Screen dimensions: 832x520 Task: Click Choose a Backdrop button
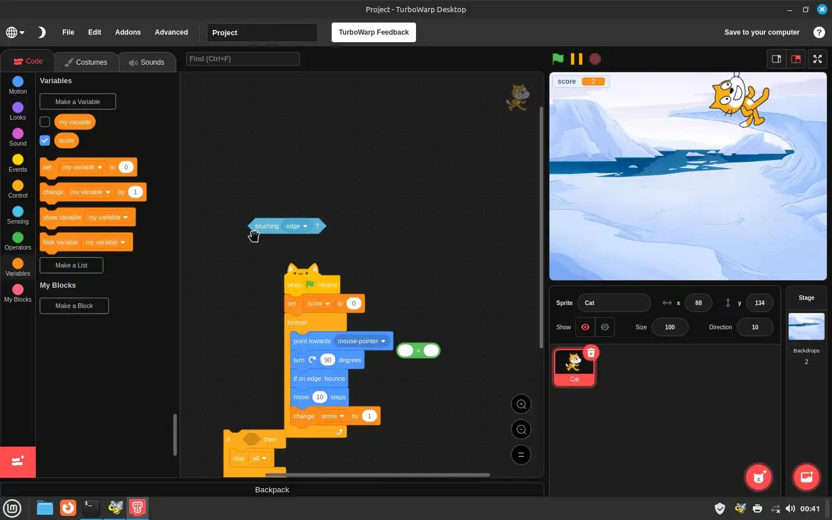[x=807, y=477]
